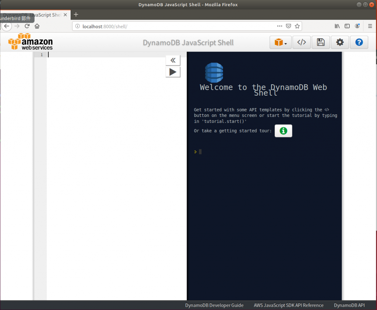
Task: Open the AWS orange box dropdown menu
Action: (280, 43)
